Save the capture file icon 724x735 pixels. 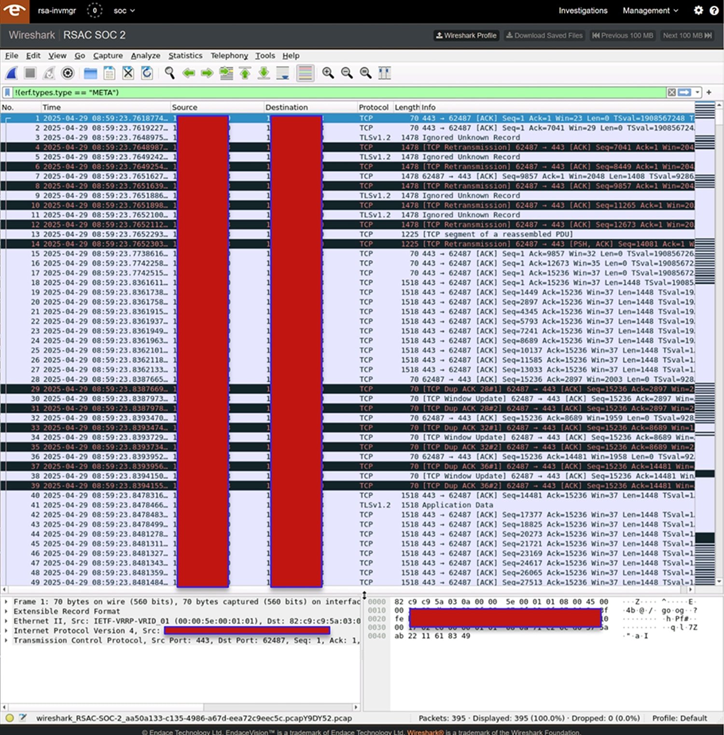[110, 73]
